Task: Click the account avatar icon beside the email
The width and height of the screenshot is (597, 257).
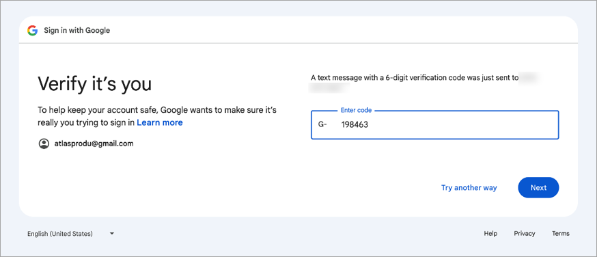Action: pyautogui.click(x=44, y=144)
